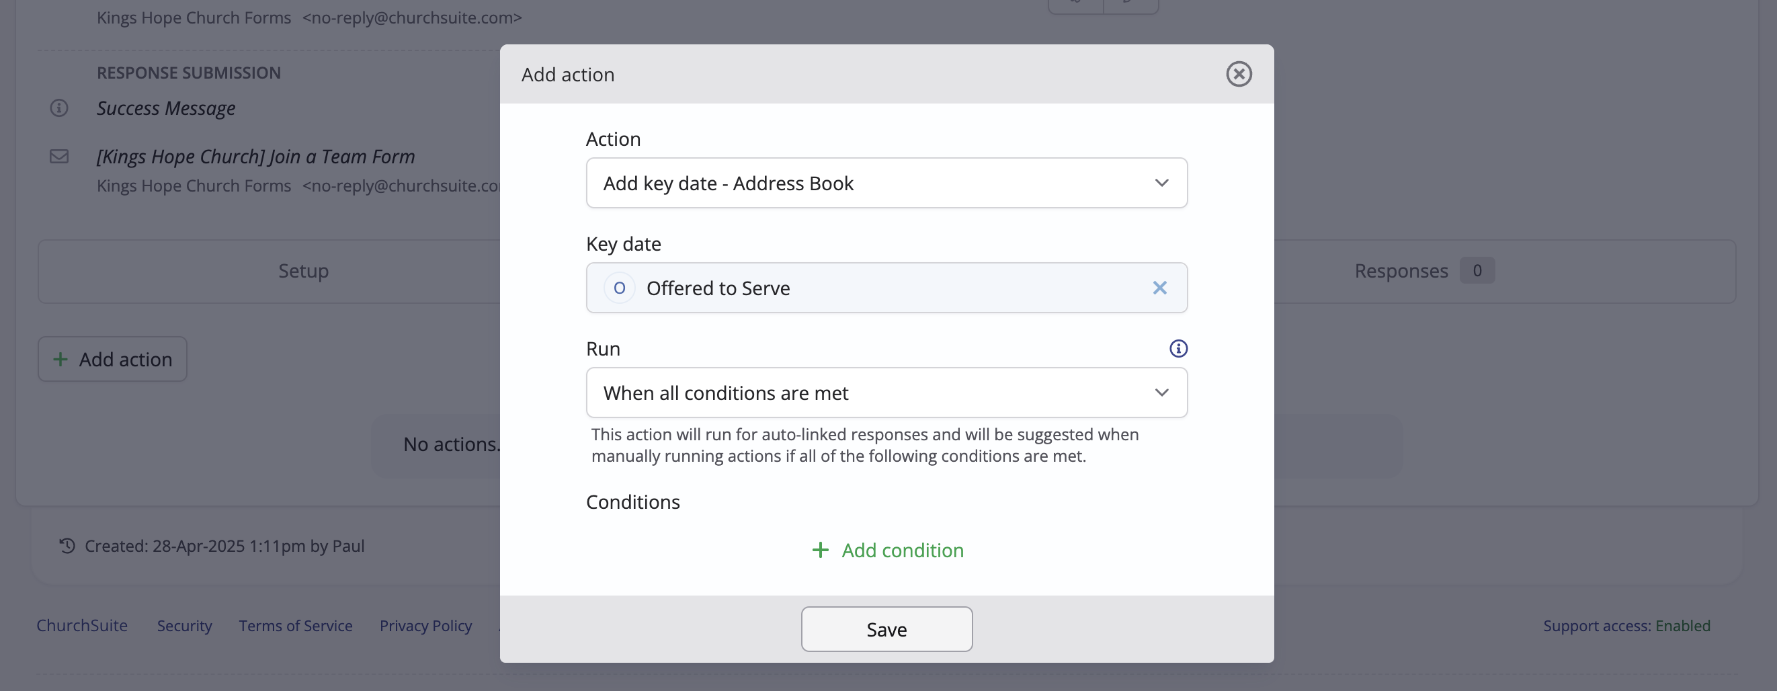The image size is (1777, 691).
Task: Click the history icon beside Created date
Action: pyautogui.click(x=67, y=546)
